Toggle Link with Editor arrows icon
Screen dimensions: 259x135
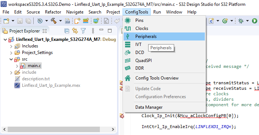click(x=75, y=31)
